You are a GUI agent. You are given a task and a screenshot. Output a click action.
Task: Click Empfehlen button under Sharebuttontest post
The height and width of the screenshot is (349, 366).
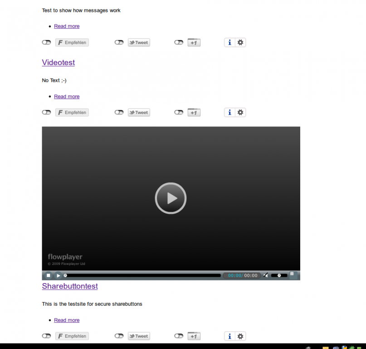(x=72, y=336)
